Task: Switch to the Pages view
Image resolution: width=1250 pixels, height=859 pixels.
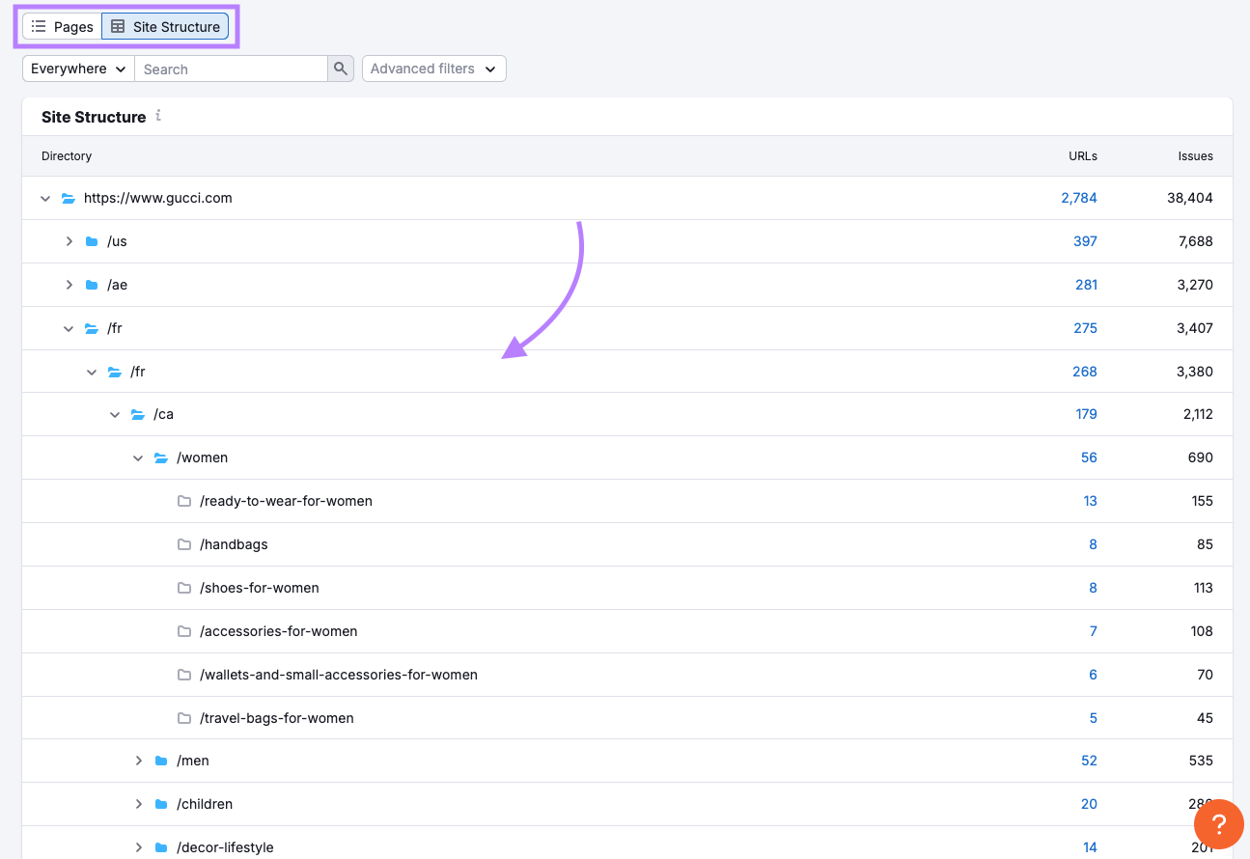Action: point(61,26)
